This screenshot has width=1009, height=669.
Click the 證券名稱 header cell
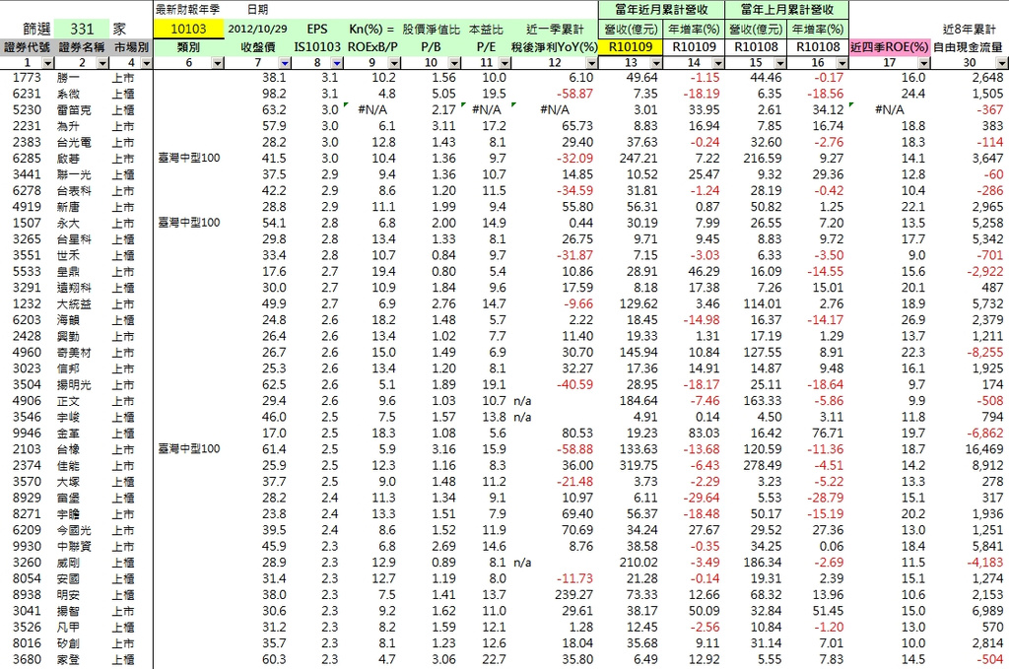[82, 47]
